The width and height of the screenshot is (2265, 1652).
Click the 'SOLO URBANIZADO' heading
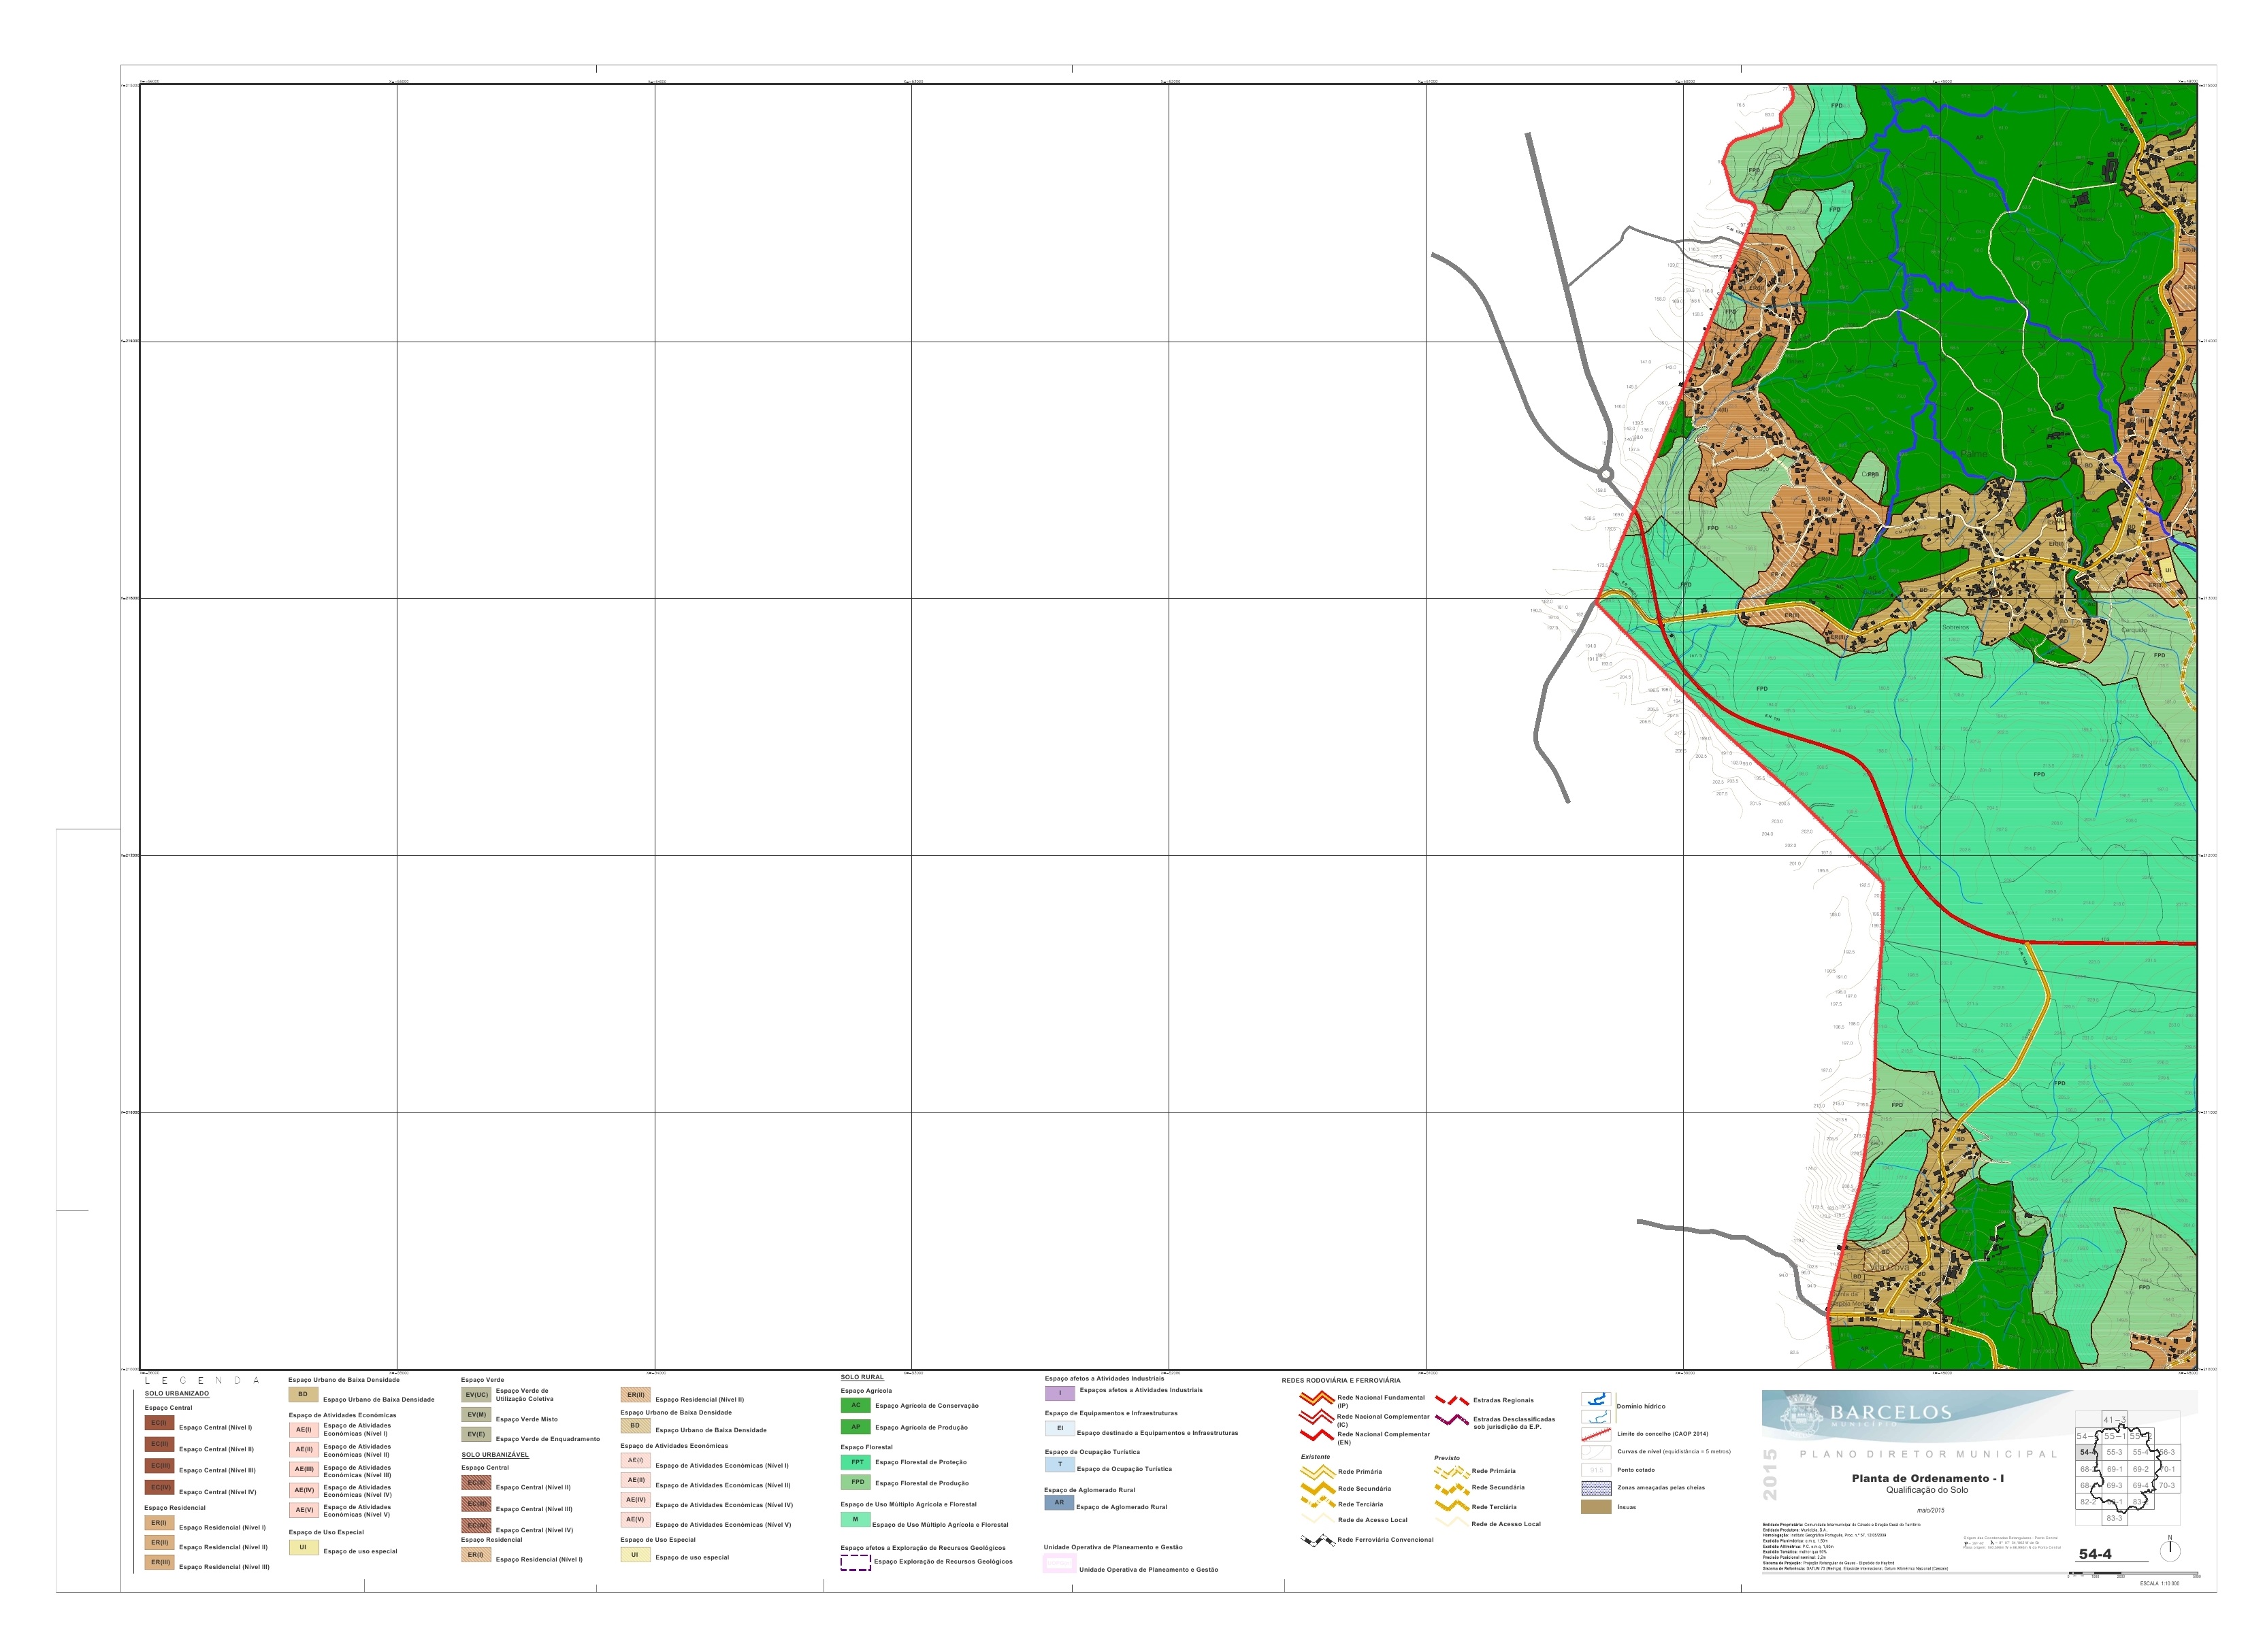coord(177,1393)
